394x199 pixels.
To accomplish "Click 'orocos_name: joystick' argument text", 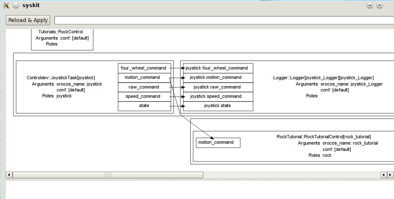I will [79, 84].
